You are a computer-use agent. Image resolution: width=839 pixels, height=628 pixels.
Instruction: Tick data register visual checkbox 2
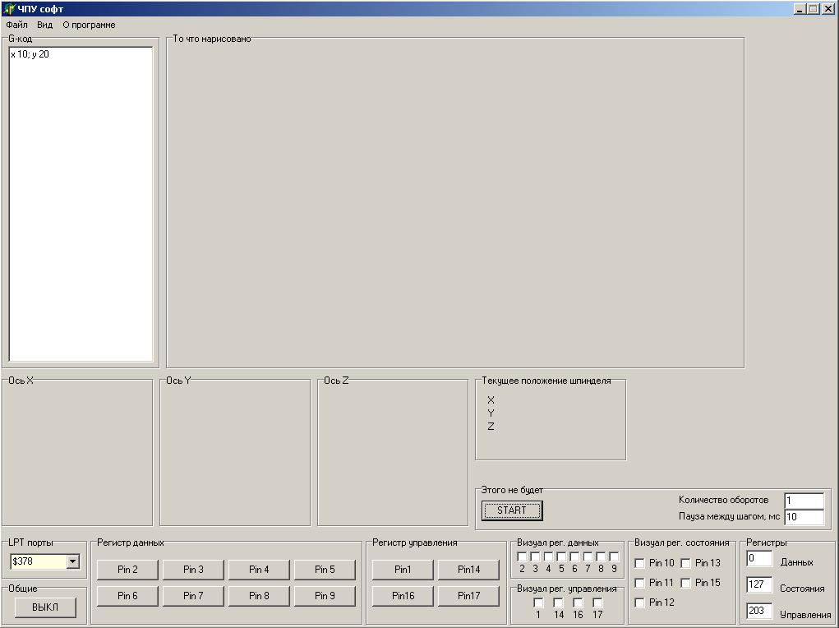(x=522, y=556)
